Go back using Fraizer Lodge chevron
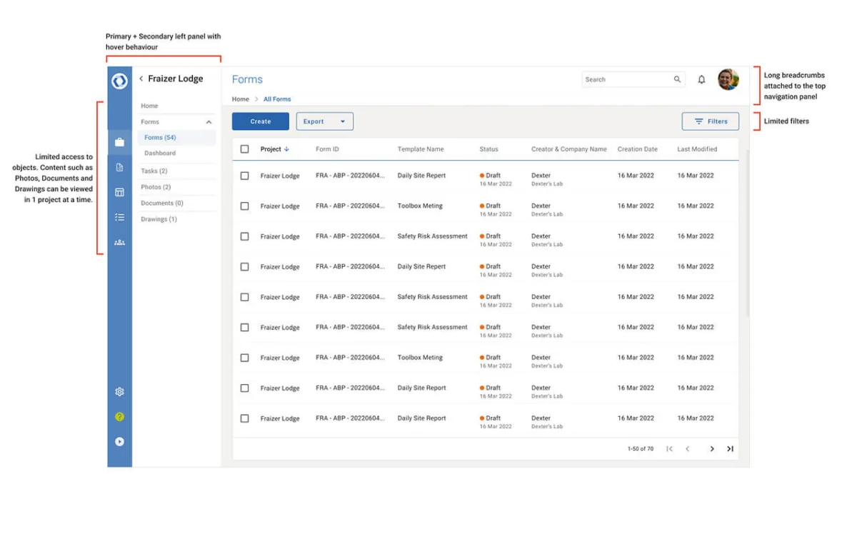Image resolution: width=857 pixels, height=534 pixels. (141, 79)
